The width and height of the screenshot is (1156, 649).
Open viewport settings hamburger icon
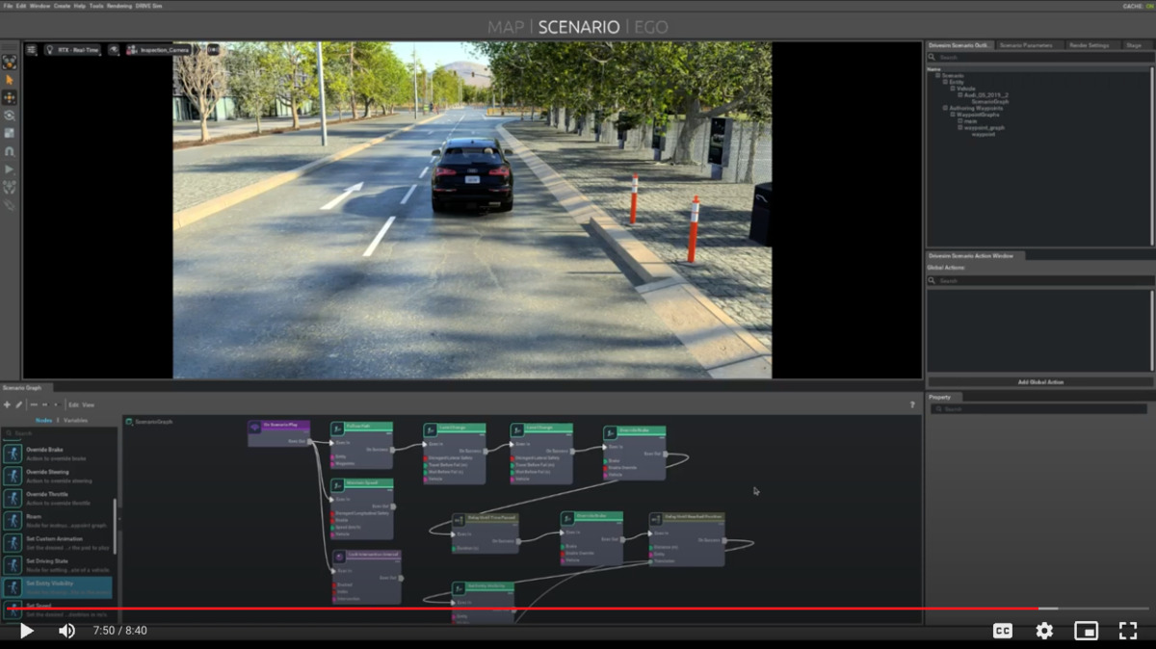pyautogui.click(x=31, y=49)
